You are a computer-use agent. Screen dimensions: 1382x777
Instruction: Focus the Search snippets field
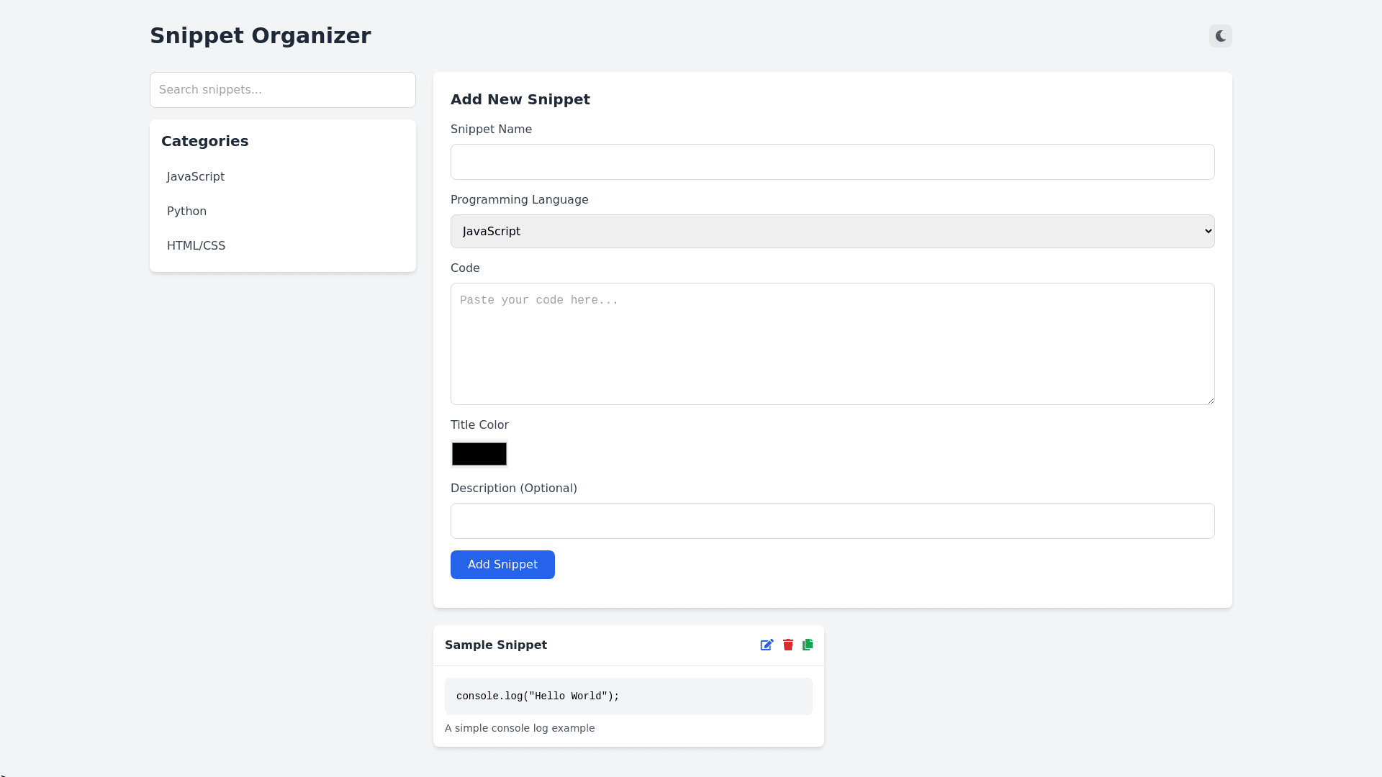[283, 90]
